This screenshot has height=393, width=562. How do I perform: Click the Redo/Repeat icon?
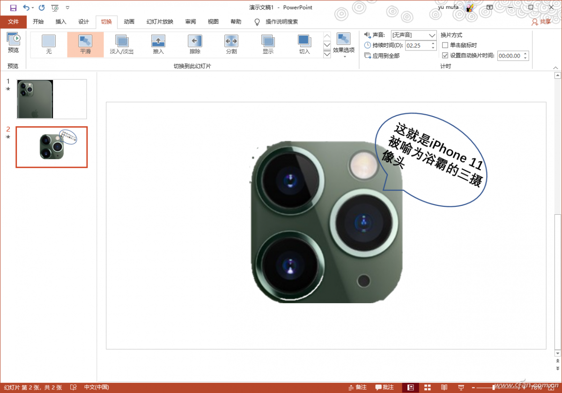point(42,7)
